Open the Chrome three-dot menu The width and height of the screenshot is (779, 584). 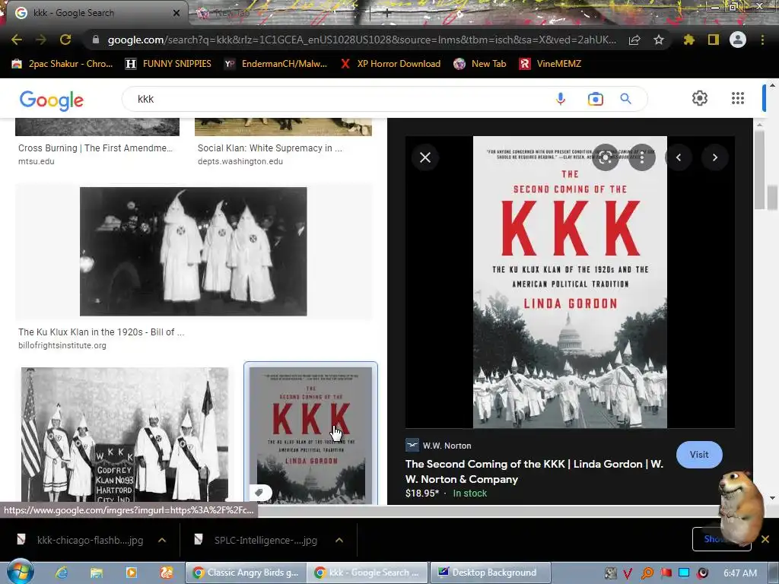pyautogui.click(x=762, y=40)
